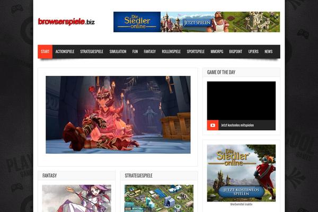This screenshot has height=212, width=318.
Task: Click the STRATEGIESPIELE section heading
Action: coord(138,175)
